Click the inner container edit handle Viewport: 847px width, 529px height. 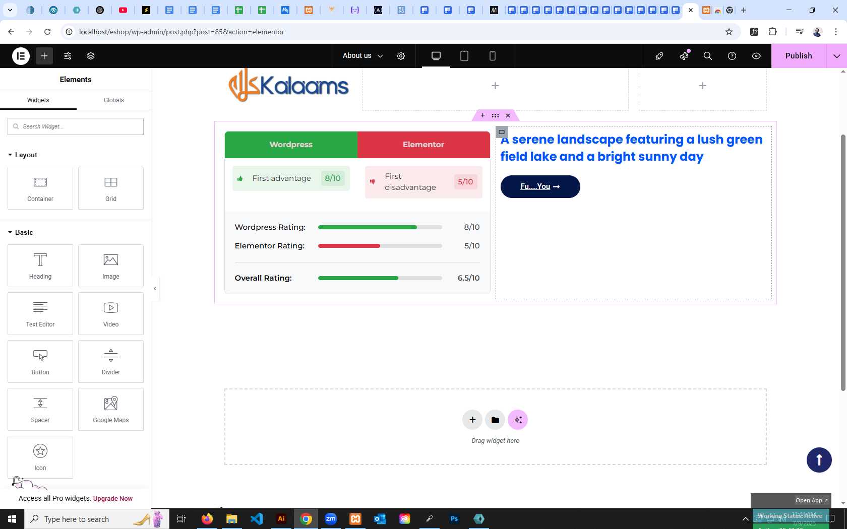(x=502, y=132)
